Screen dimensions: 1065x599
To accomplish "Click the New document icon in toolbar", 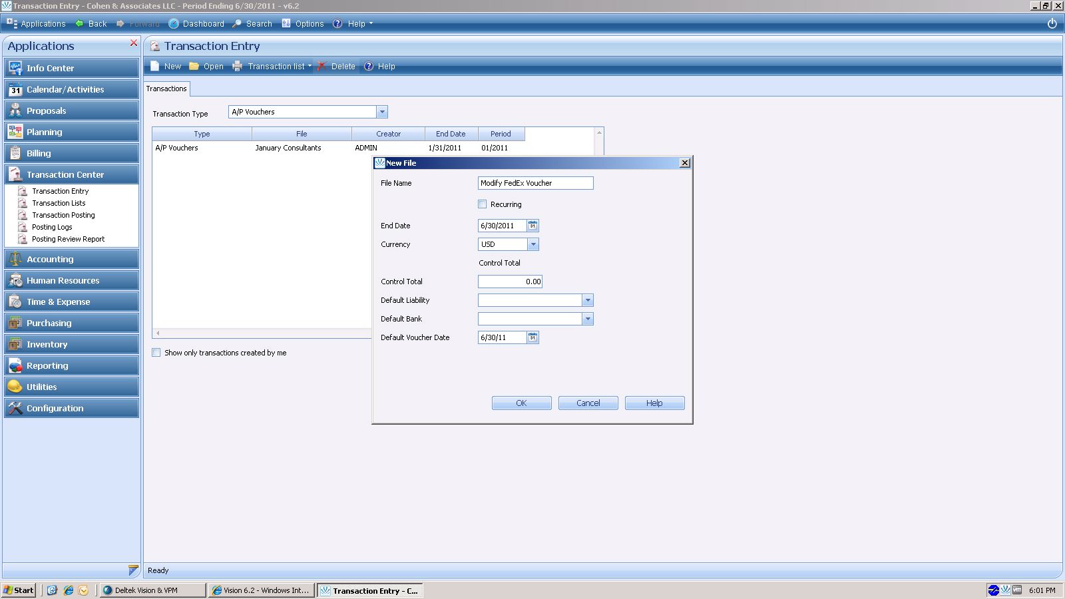I will coord(155,67).
